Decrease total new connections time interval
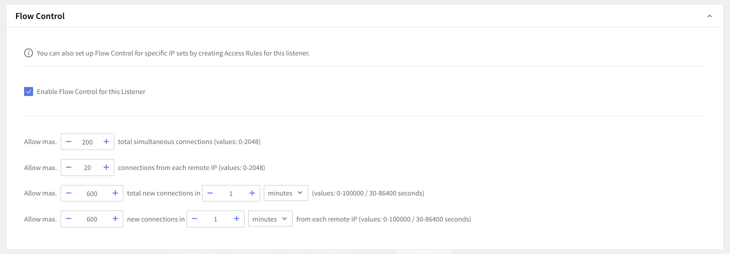 tap(210, 193)
